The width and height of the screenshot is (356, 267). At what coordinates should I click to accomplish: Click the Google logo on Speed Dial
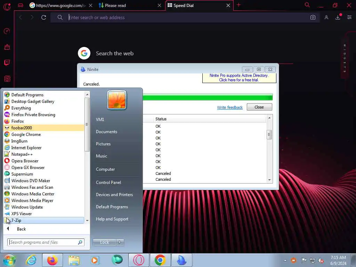click(x=84, y=53)
